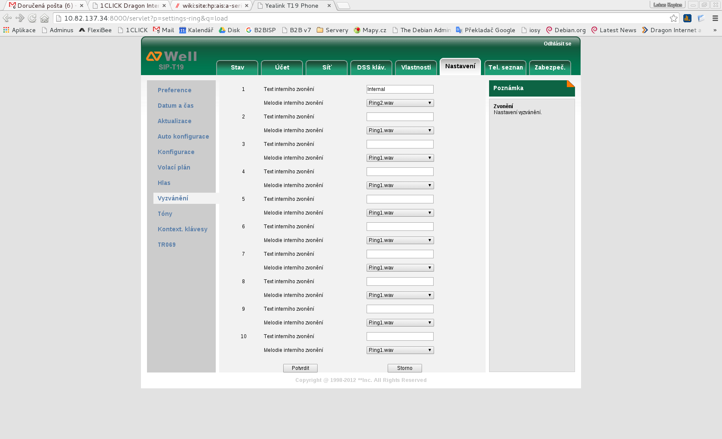
Task: Open melody dropdown for ring entry 10
Action: (x=400, y=350)
